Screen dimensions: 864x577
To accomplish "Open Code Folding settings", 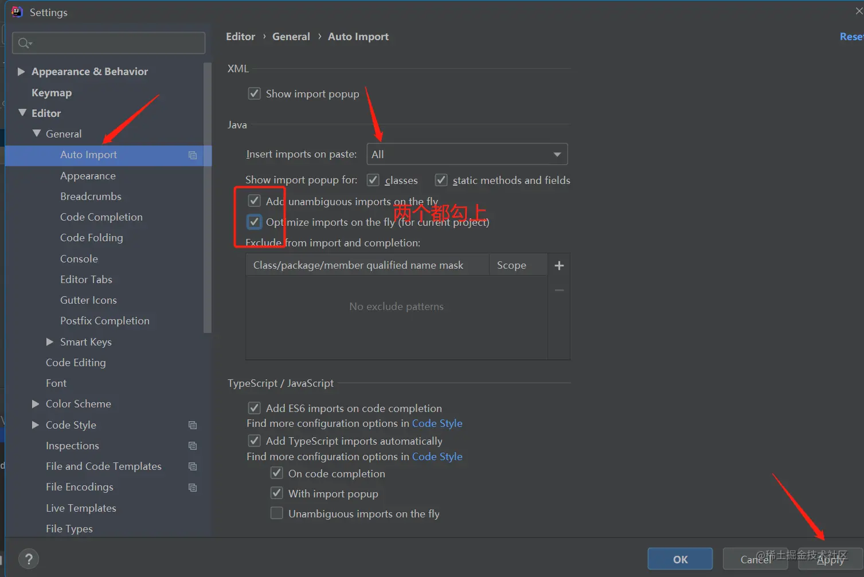I will pos(91,238).
